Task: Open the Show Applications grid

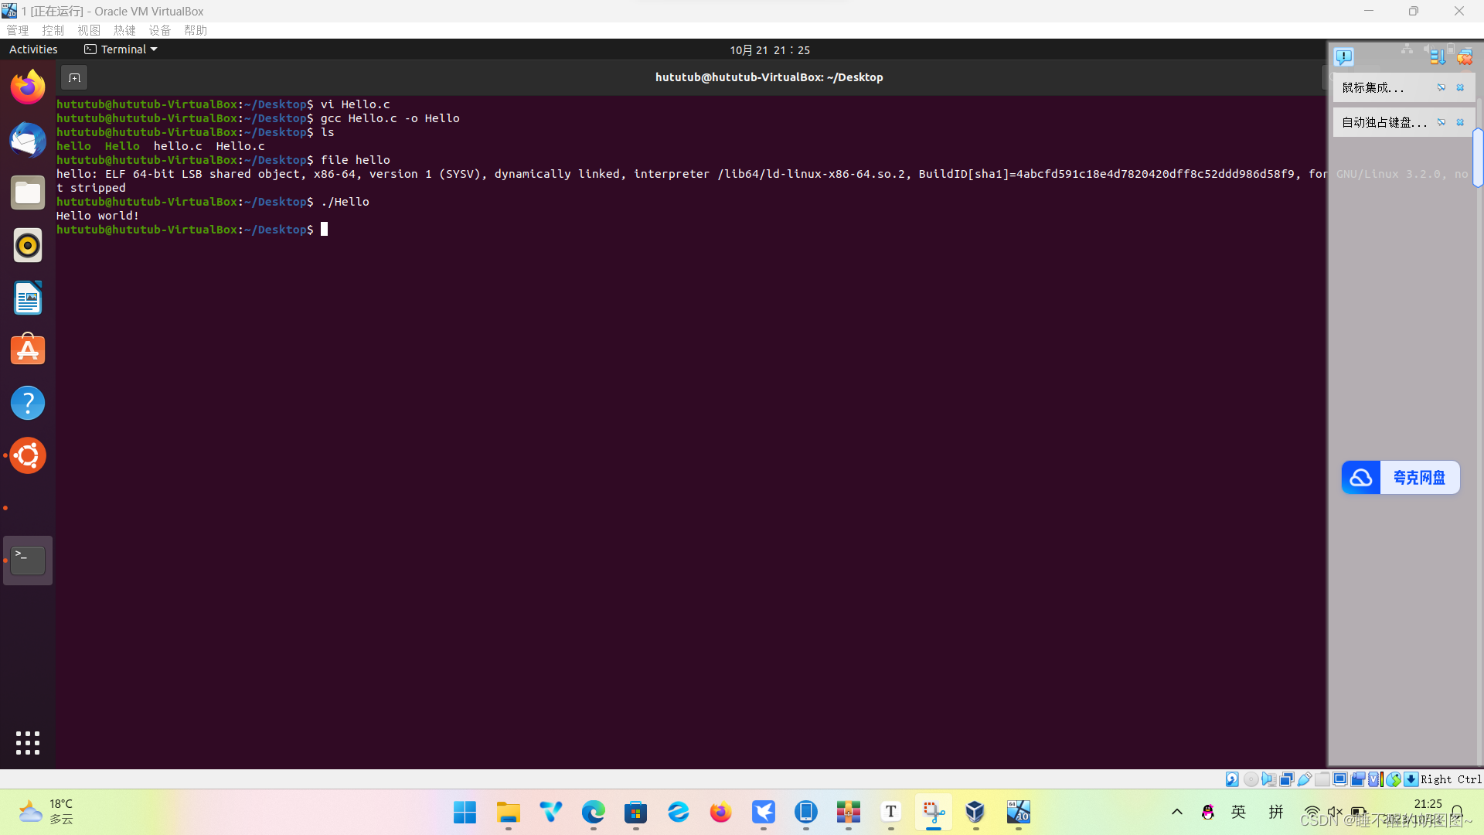Action: [28, 743]
